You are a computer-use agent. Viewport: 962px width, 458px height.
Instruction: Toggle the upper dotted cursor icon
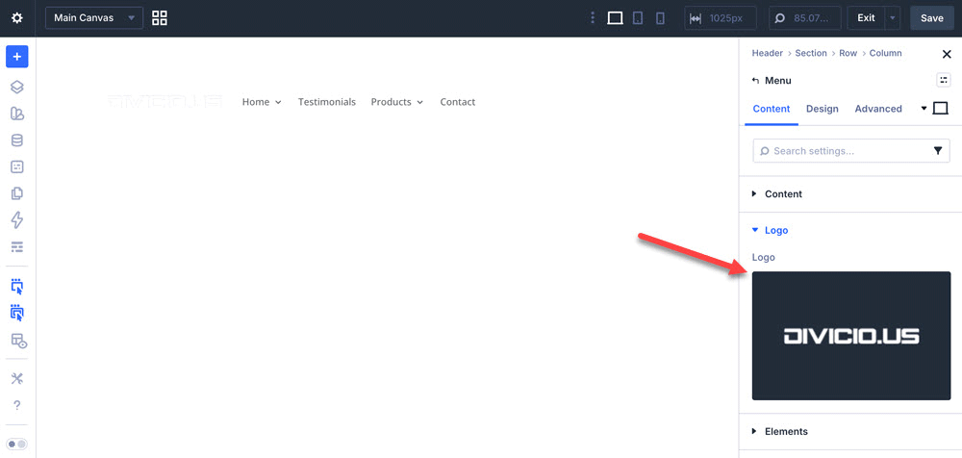tap(17, 286)
